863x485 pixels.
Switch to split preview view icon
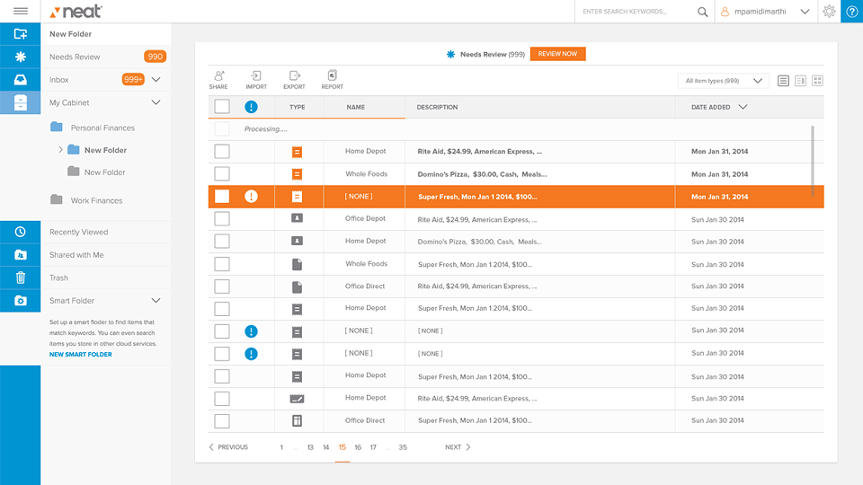tap(800, 81)
